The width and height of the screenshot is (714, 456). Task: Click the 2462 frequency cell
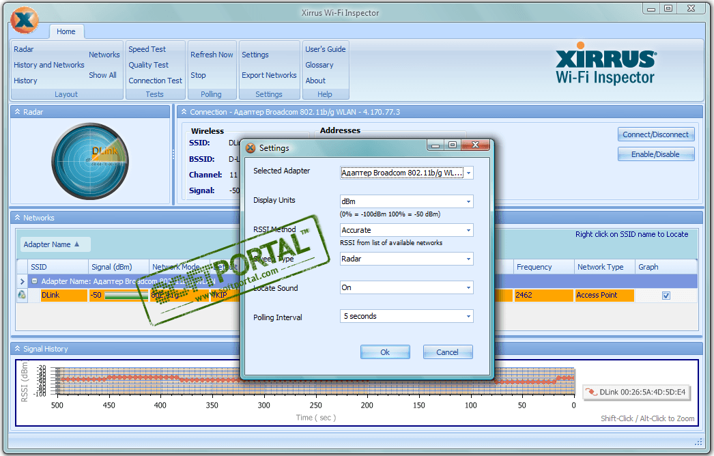pos(543,295)
